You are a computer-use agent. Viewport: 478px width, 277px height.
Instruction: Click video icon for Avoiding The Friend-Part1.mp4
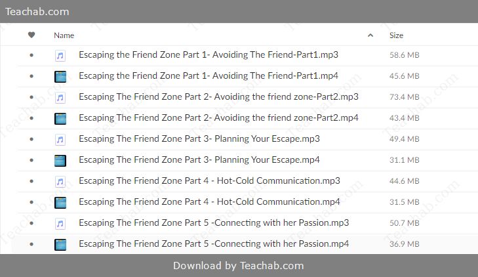[x=60, y=77]
